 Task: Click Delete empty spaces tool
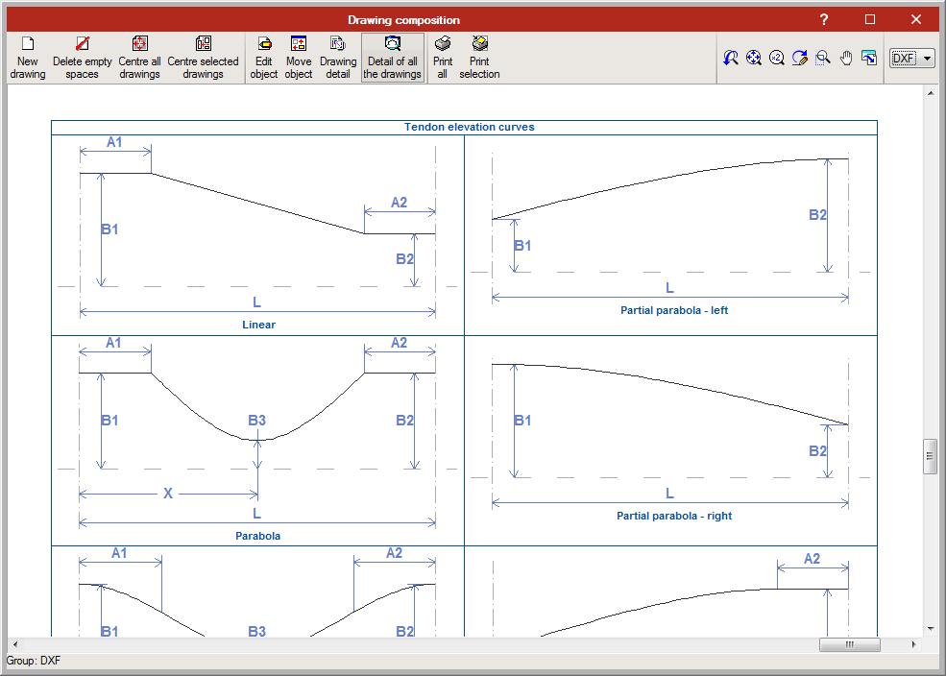82,58
